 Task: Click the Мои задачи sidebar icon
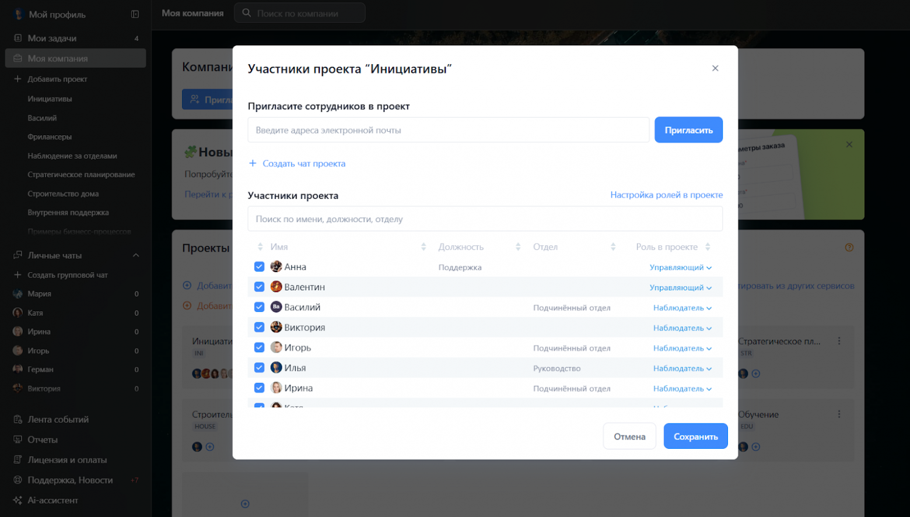18,38
